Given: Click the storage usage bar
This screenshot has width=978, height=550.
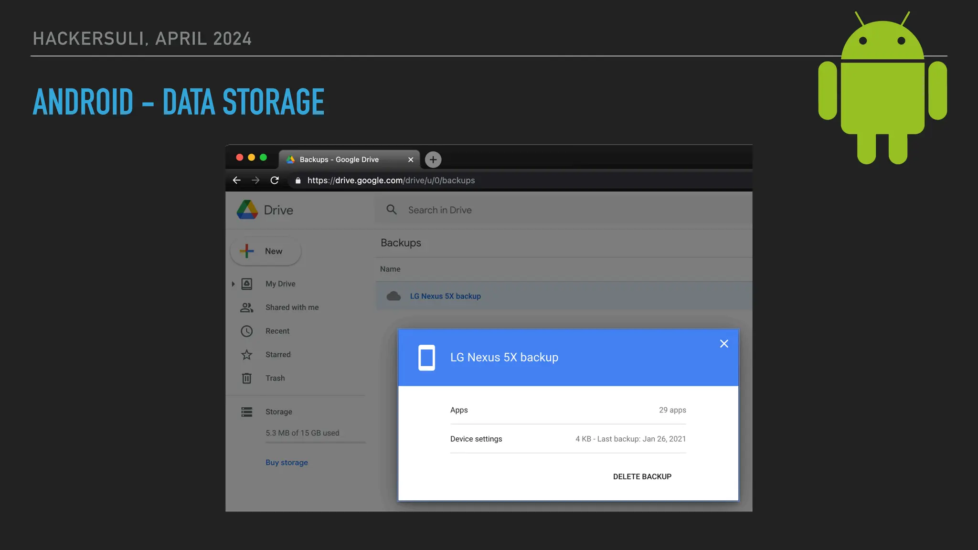Looking at the screenshot, I should [316, 443].
